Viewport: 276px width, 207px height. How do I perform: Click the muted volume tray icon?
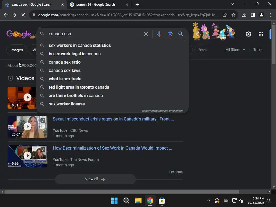click(241, 201)
